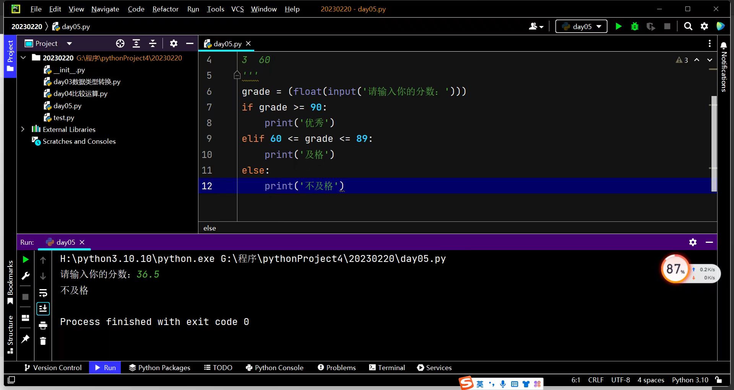This screenshot has height=390, width=734.
Task: Click Run with Coverage icon
Action: [x=651, y=26]
